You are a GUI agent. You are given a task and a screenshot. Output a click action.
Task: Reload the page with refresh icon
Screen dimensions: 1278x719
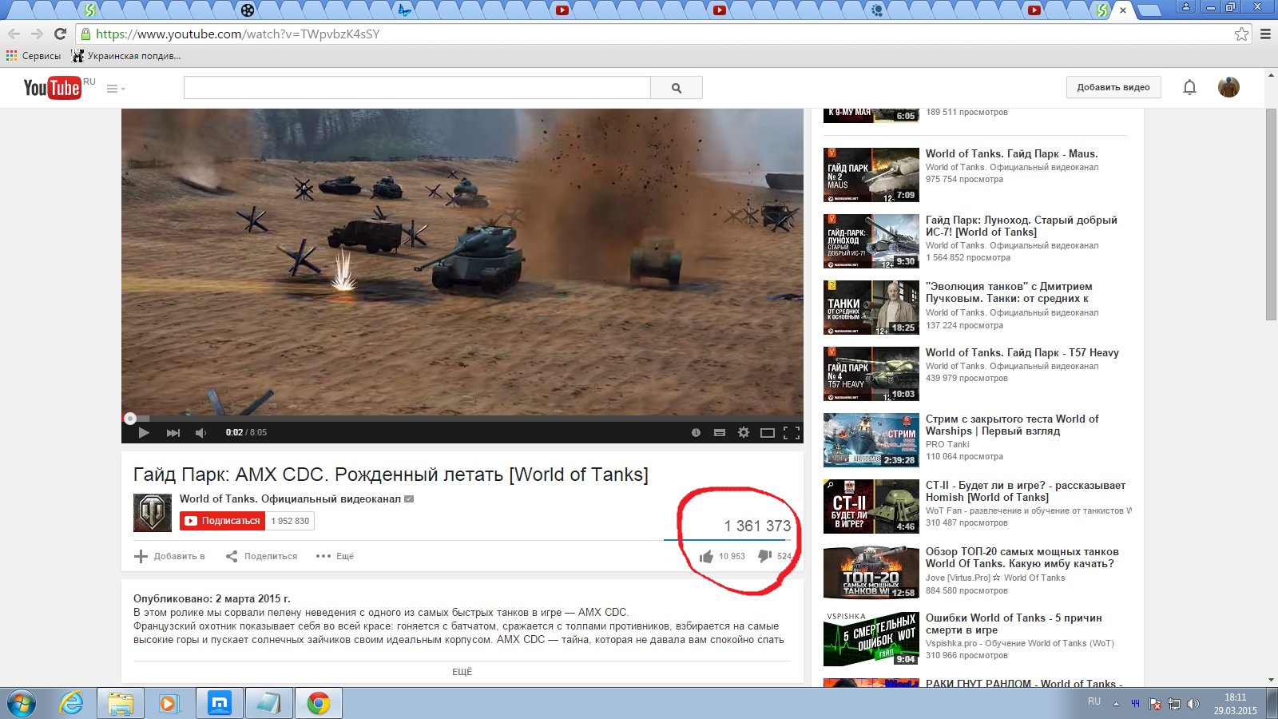pos(60,34)
